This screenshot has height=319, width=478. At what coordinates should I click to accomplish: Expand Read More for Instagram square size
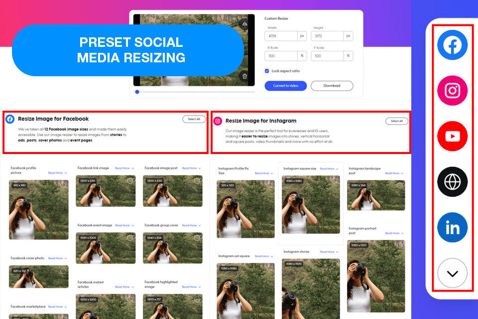(x=329, y=168)
